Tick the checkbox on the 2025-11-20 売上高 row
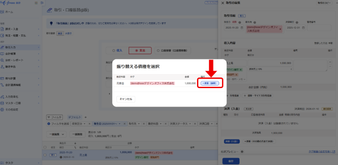 (45, 155)
